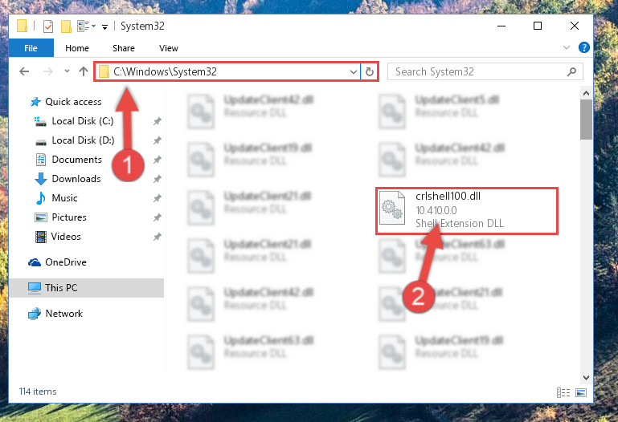Image resolution: width=618 pixels, height=422 pixels.
Task: Open the View ribbon tab
Action: (169, 48)
